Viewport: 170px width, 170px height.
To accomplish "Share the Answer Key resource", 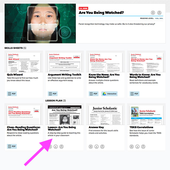I will pyautogui.click(x=102, y=147).
